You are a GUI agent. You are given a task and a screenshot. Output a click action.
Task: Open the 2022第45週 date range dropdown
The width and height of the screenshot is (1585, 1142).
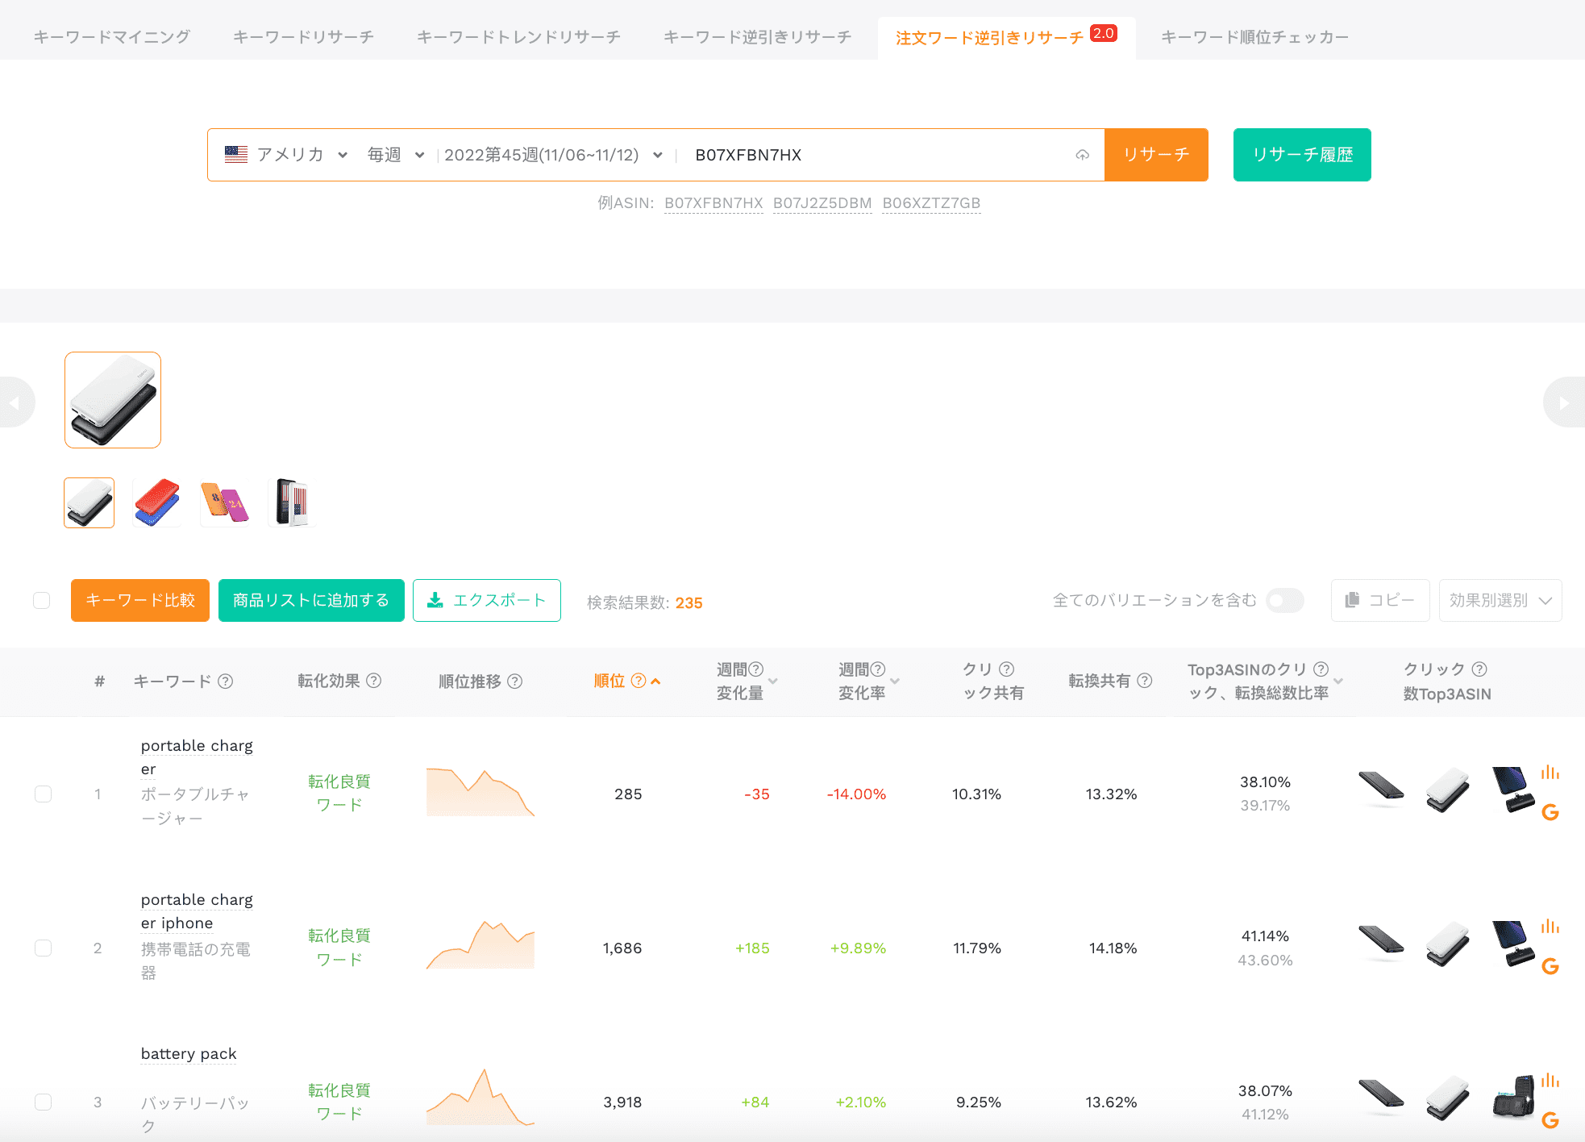(553, 155)
